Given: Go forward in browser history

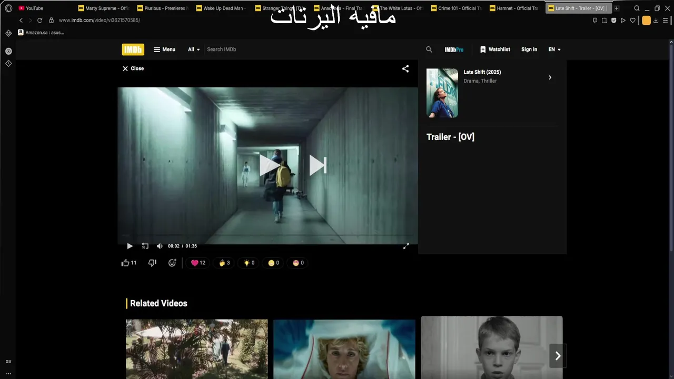Looking at the screenshot, I should 30,20.
